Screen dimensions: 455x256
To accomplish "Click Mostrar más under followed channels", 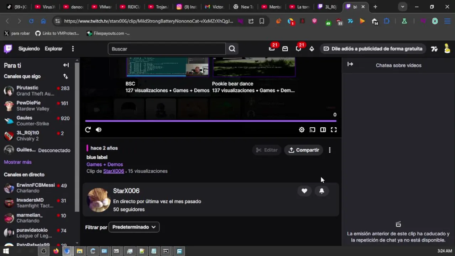I will tap(18, 162).
